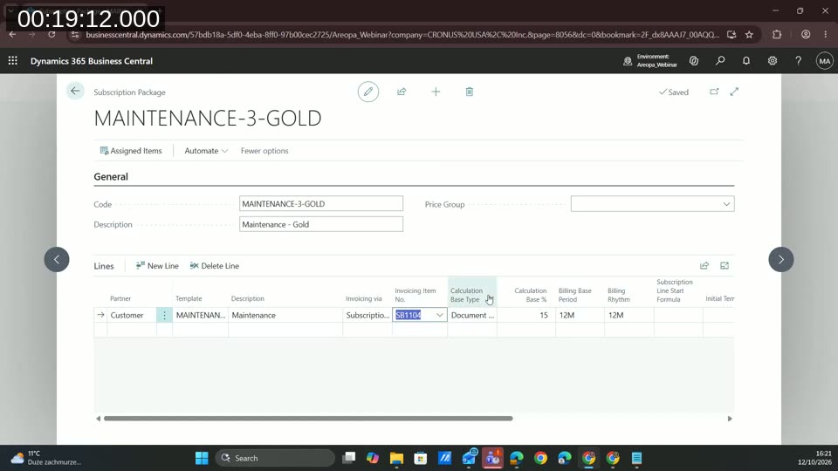Screen dimensions: 838x471
Task: Open the Lines part menu
Action: [x=104, y=266]
